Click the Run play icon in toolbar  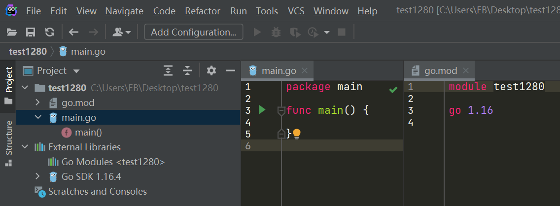pyautogui.click(x=257, y=33)
